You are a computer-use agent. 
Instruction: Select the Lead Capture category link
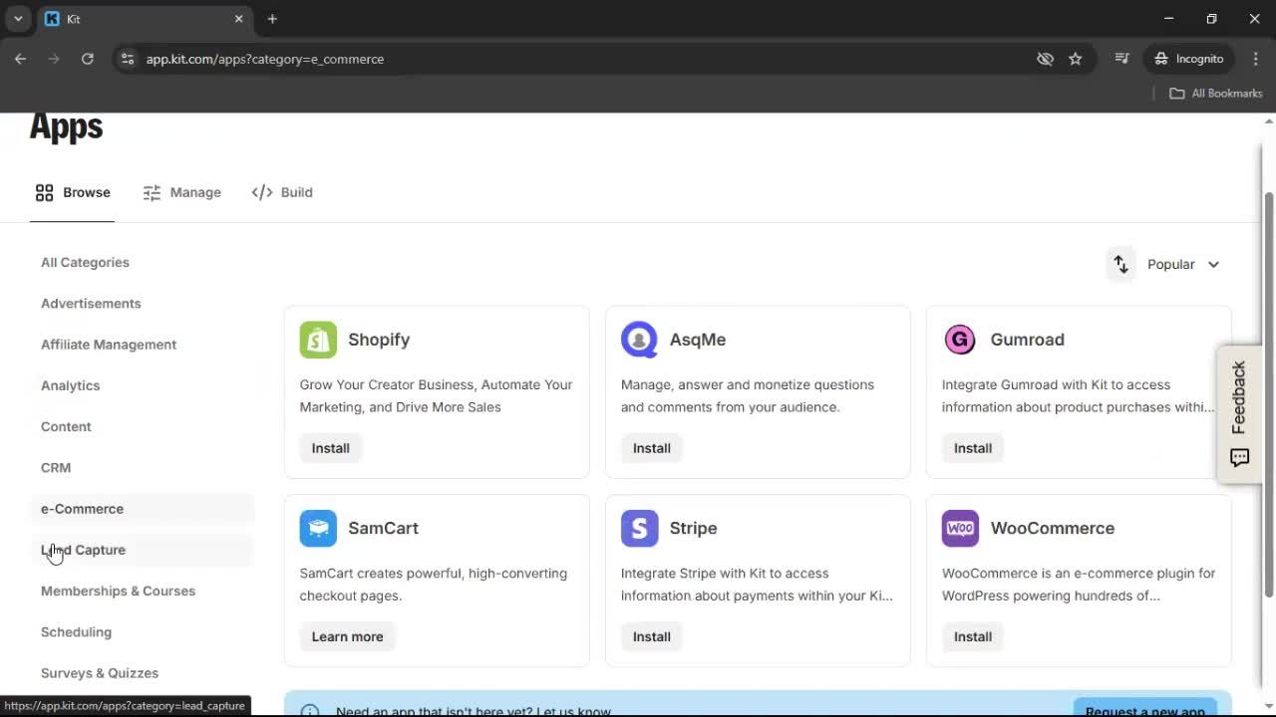(83, 550)
